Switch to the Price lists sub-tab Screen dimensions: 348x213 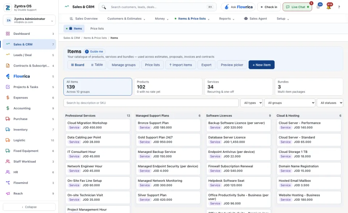point(97,29)
